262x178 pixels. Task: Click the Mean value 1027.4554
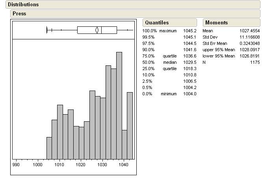pos(249,31)
